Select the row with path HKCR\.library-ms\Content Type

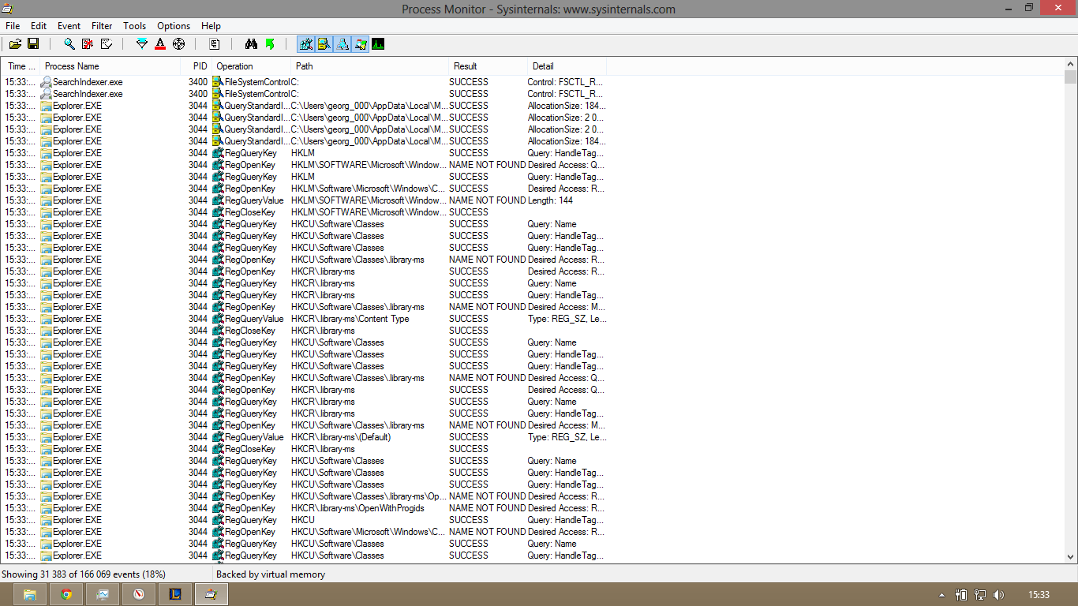304,319
